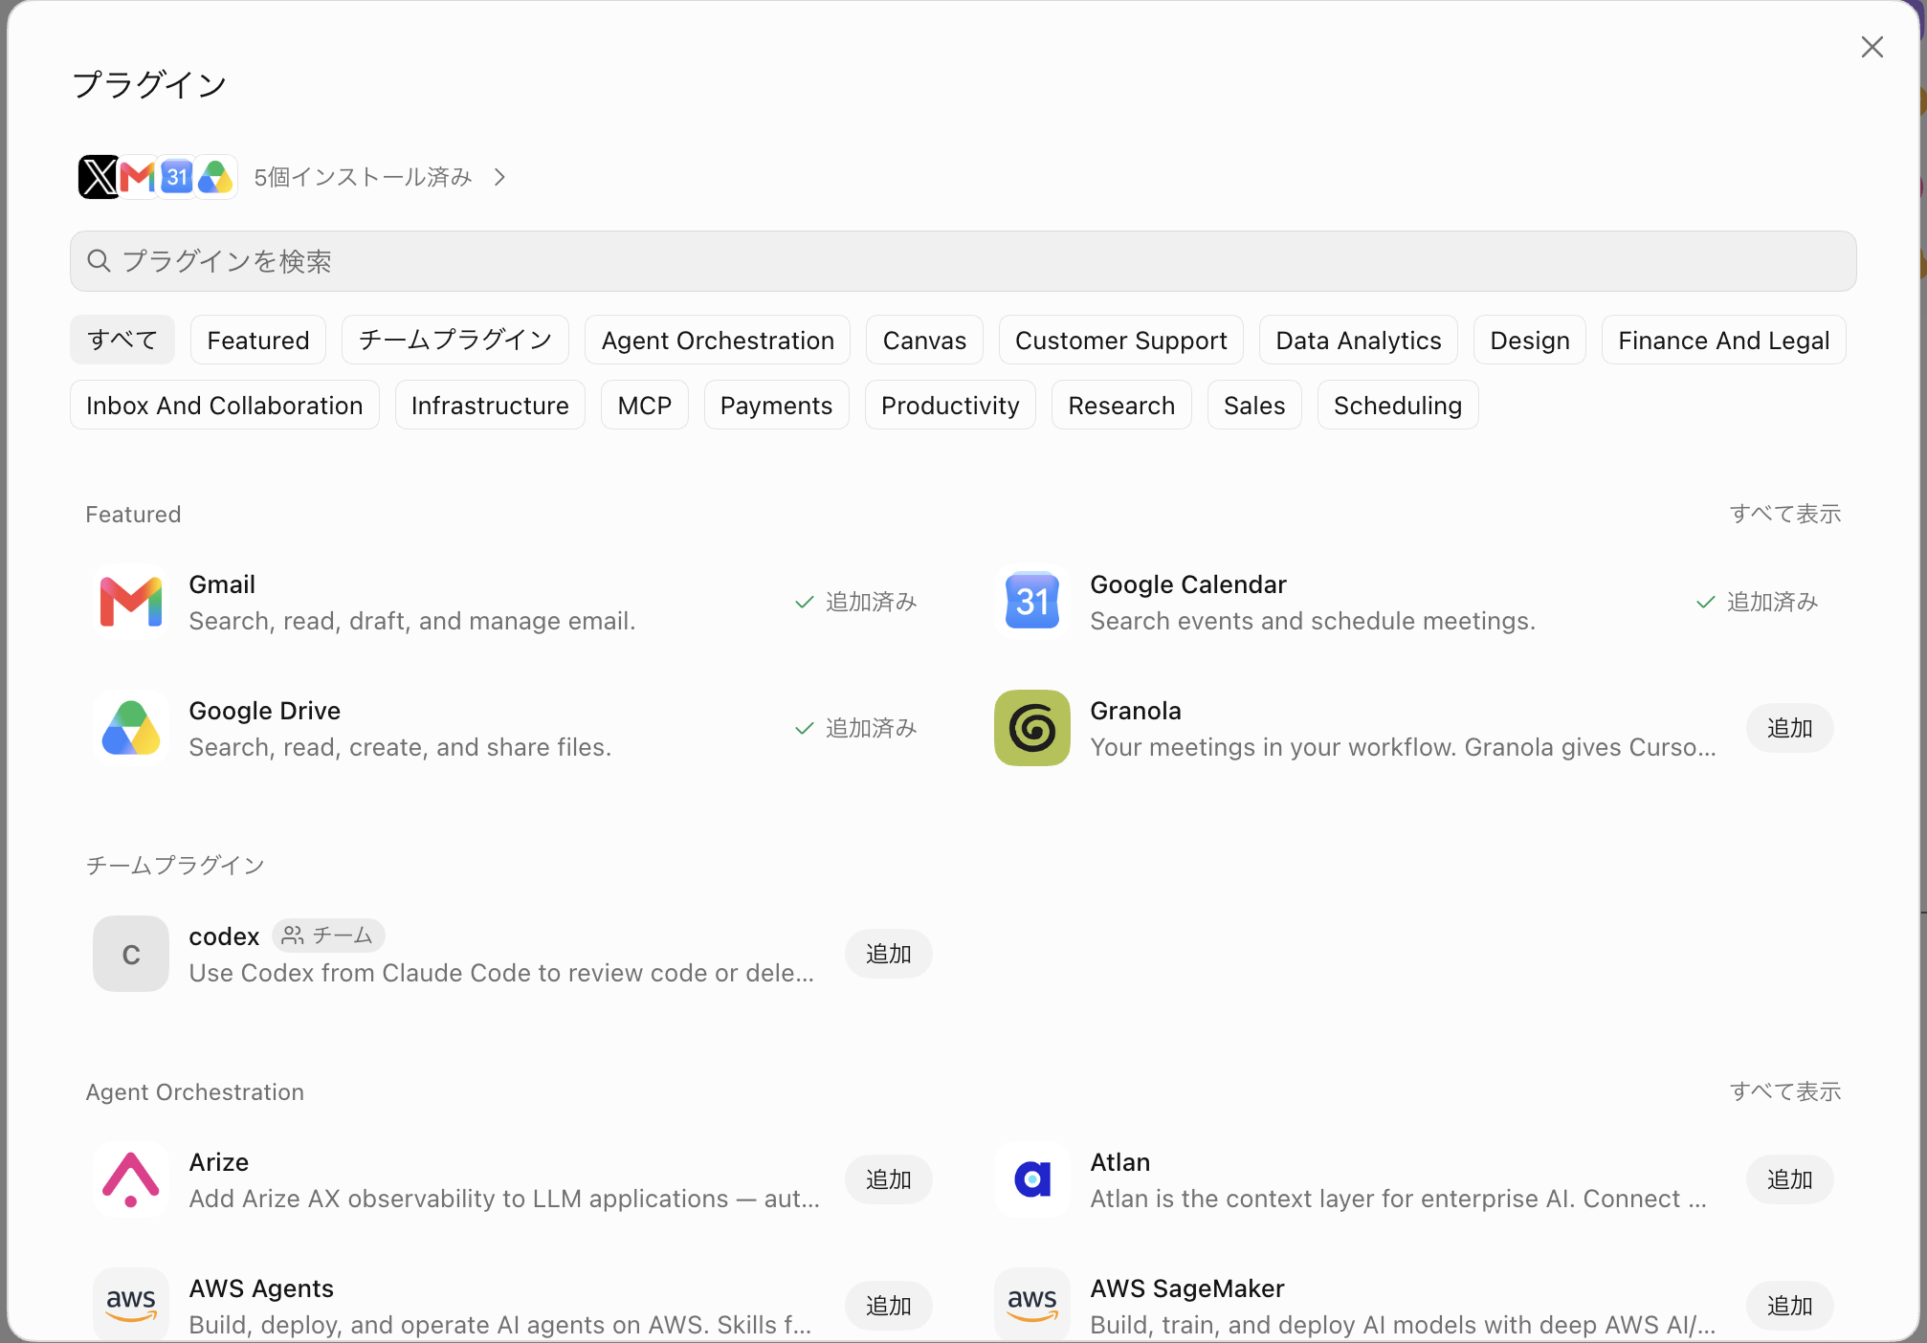Add the codex team plugin
This screenshot has width=1927, height=1343.
point(889,954)
